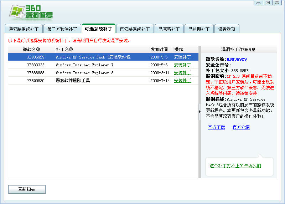Click Windows Internet Explorer 7 name

pyautogui.click(x=84, y=65)
